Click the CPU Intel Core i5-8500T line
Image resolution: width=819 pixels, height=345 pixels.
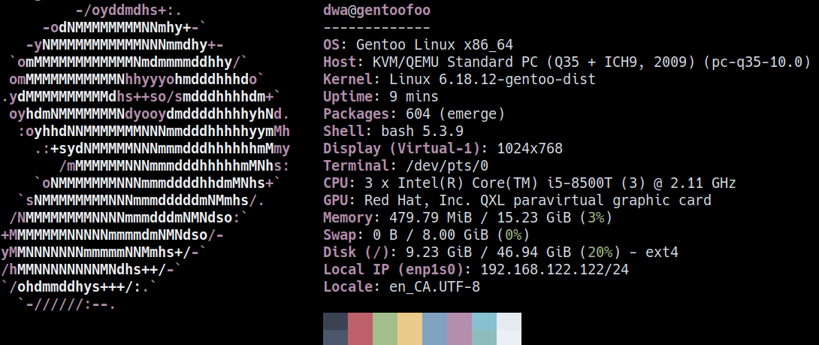tap(529, 183)
